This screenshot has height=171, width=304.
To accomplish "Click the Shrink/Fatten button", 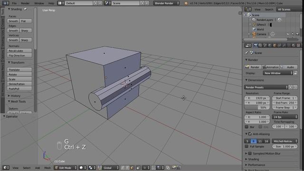I will pos(19,84).
